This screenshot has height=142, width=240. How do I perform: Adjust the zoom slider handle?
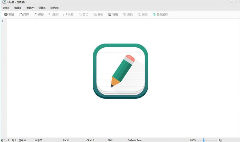[204, 140]
